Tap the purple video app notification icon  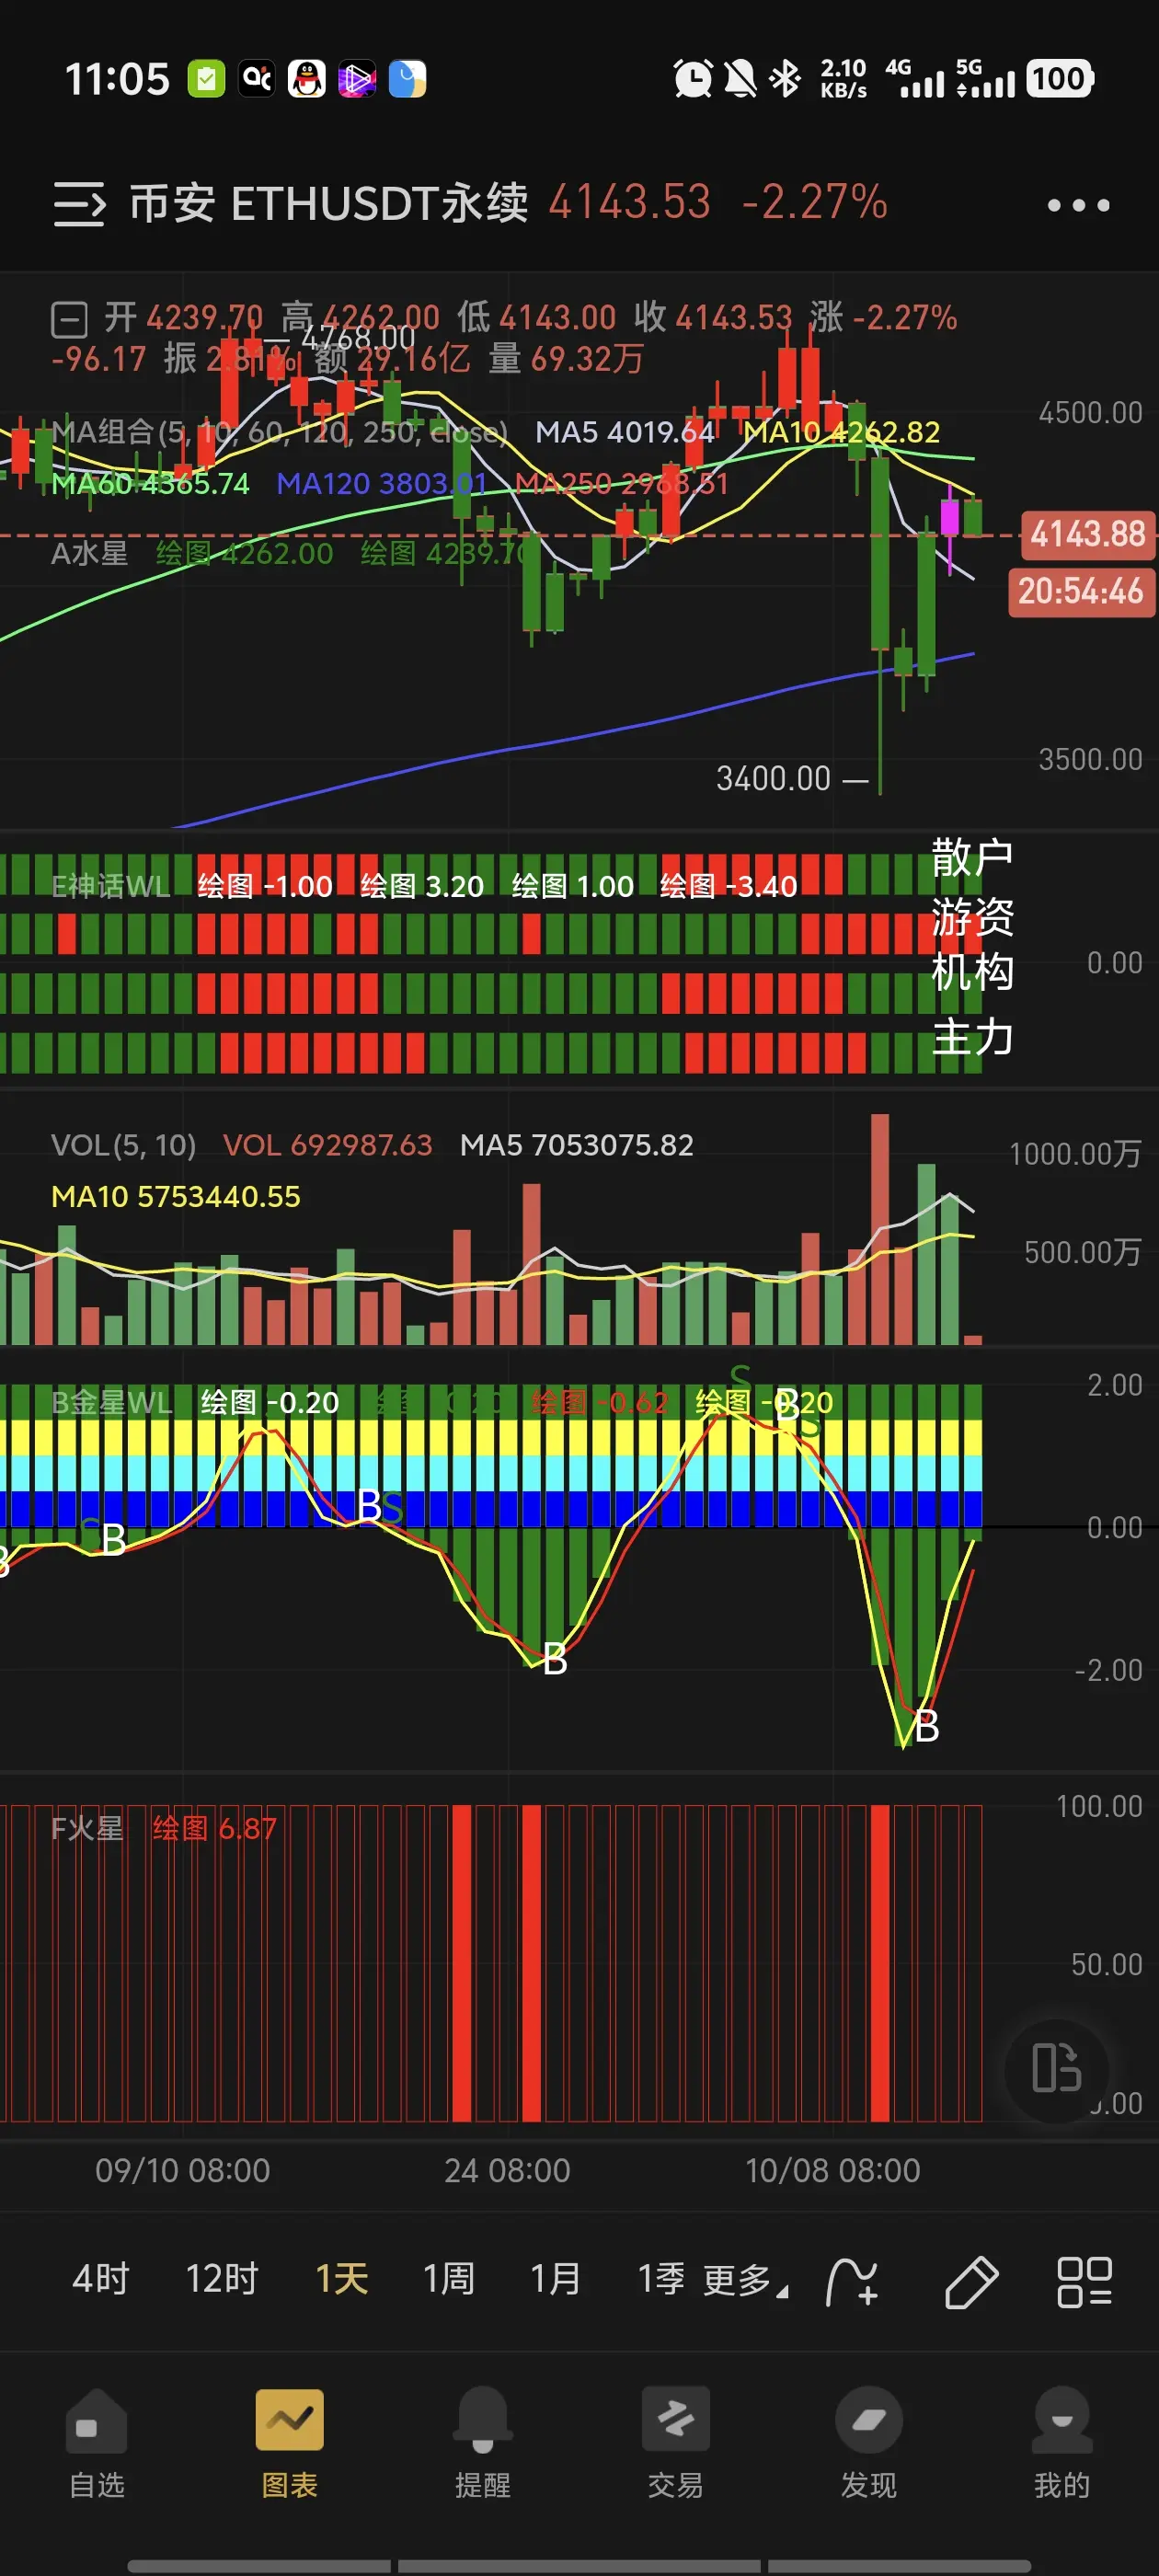click(x=357, y=78)
